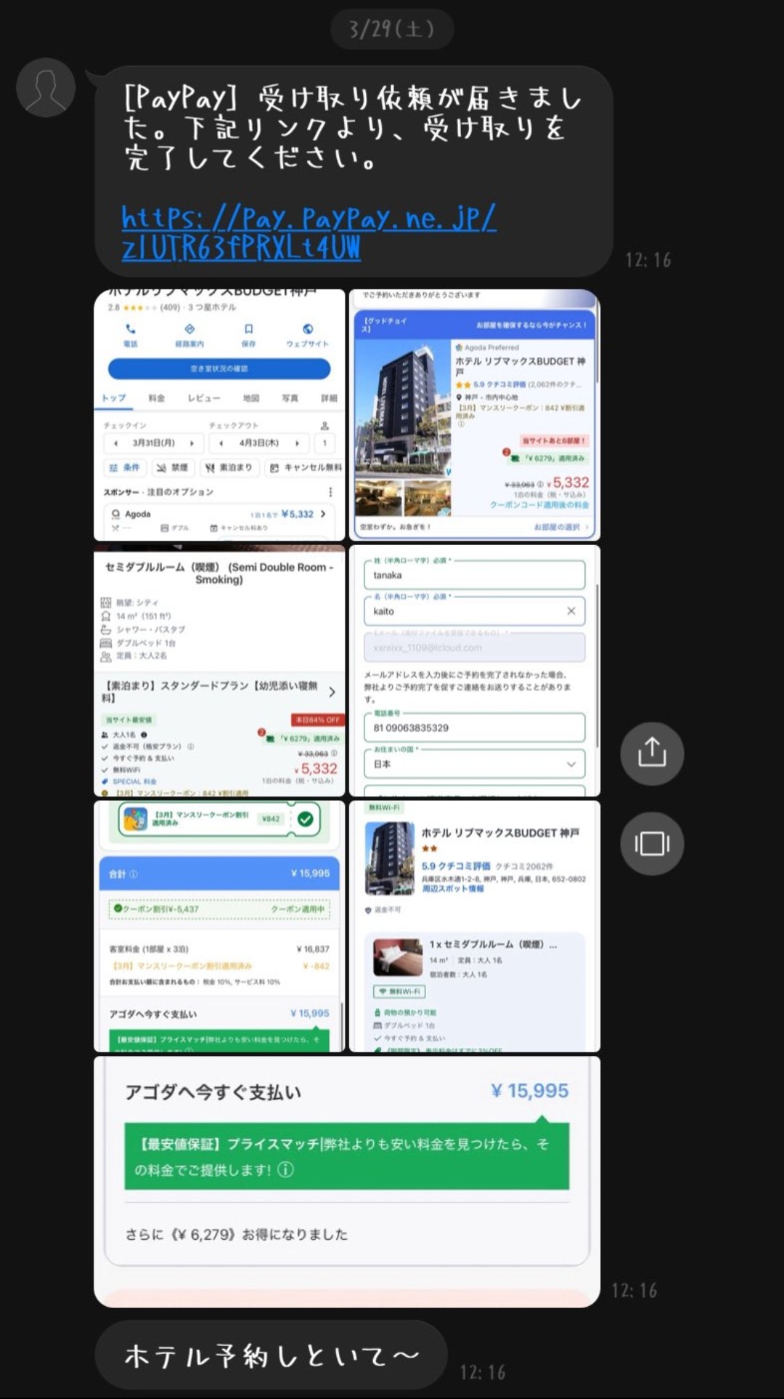Select the PayPay 受け取り依頼が届きました message text
This screenshot has height=1399, width=784.
tap(354, 128)
